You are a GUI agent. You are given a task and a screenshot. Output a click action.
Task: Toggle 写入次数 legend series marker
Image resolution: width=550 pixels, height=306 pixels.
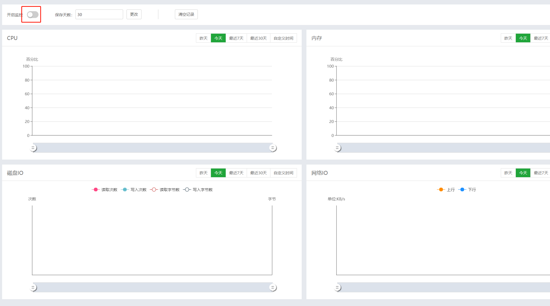click(x=125, y=190)
